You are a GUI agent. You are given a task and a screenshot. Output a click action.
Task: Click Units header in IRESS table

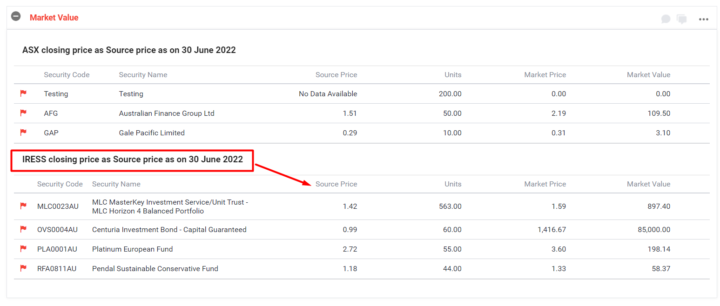coord(453,184)
